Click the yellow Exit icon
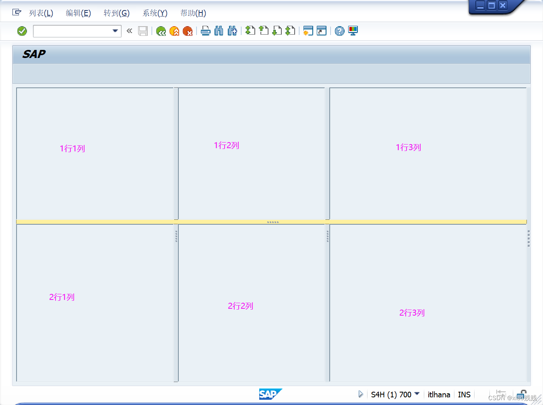Viewport: 543px width, 405px height. 174,31
